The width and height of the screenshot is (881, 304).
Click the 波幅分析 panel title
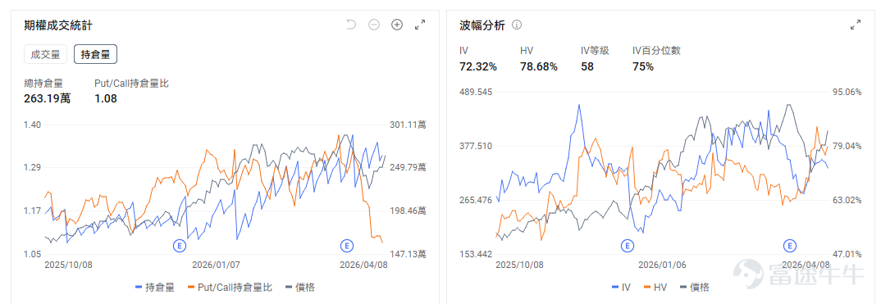[x=482, y=25]
